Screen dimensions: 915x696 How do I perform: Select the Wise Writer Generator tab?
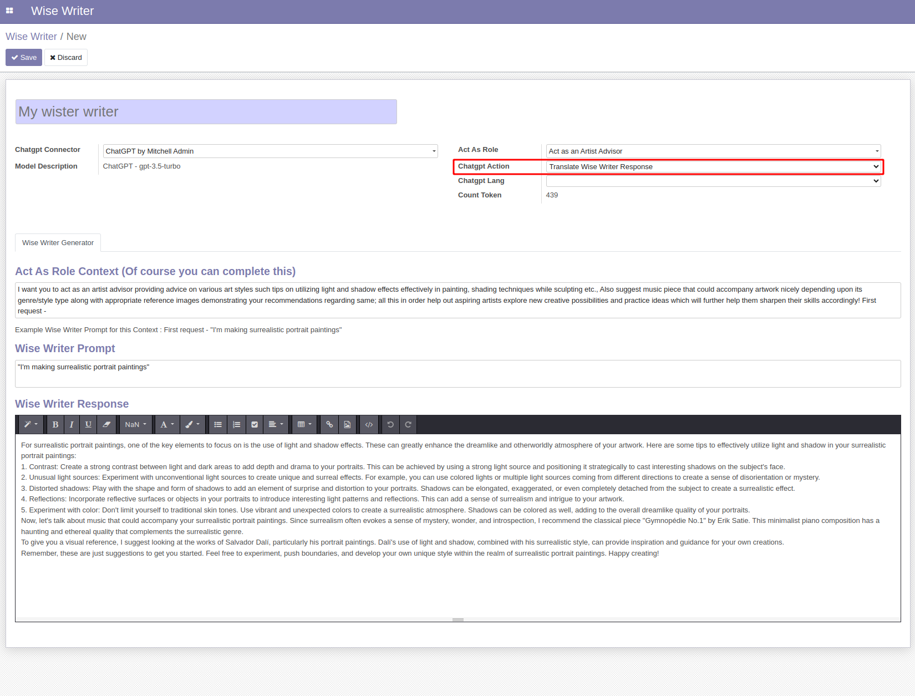coord(58,242)
